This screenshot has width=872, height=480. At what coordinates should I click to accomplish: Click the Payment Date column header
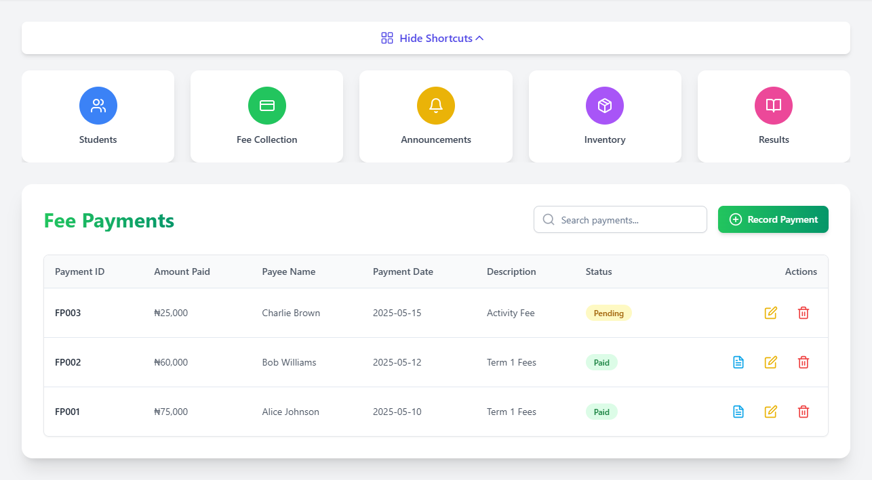tap(403, 271)
